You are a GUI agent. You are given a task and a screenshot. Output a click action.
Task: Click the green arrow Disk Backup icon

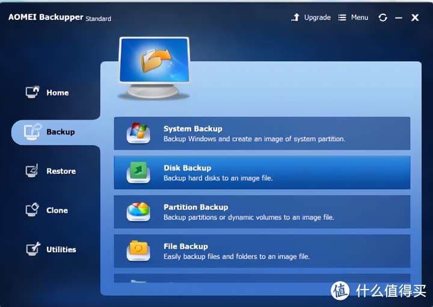tap(138, 172)
